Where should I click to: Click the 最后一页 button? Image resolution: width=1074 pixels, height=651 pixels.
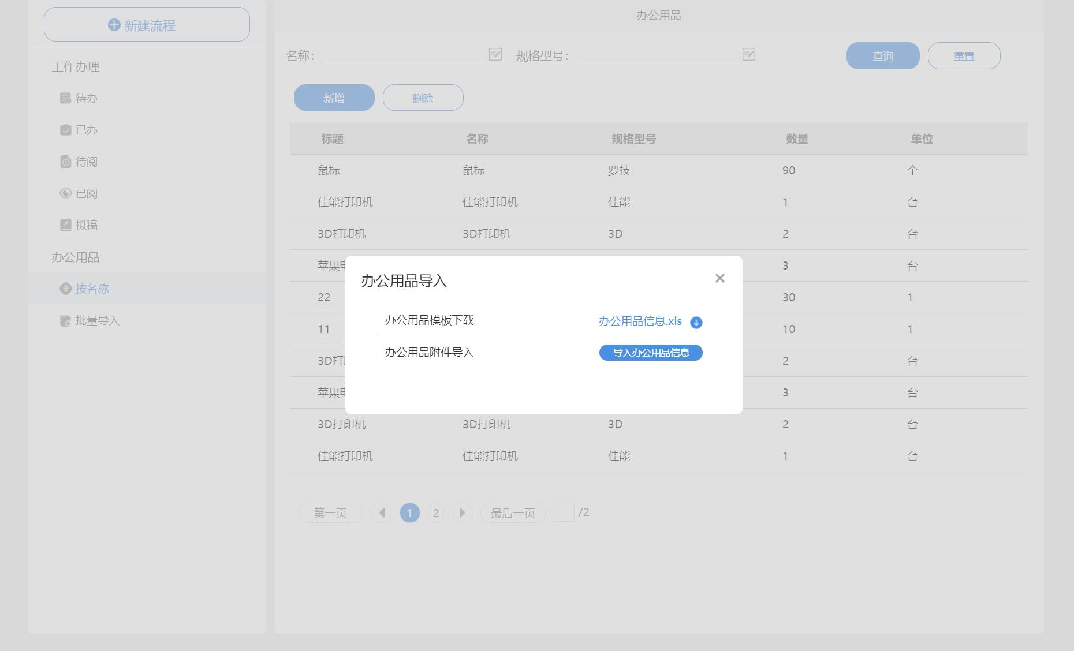(513, 512)
